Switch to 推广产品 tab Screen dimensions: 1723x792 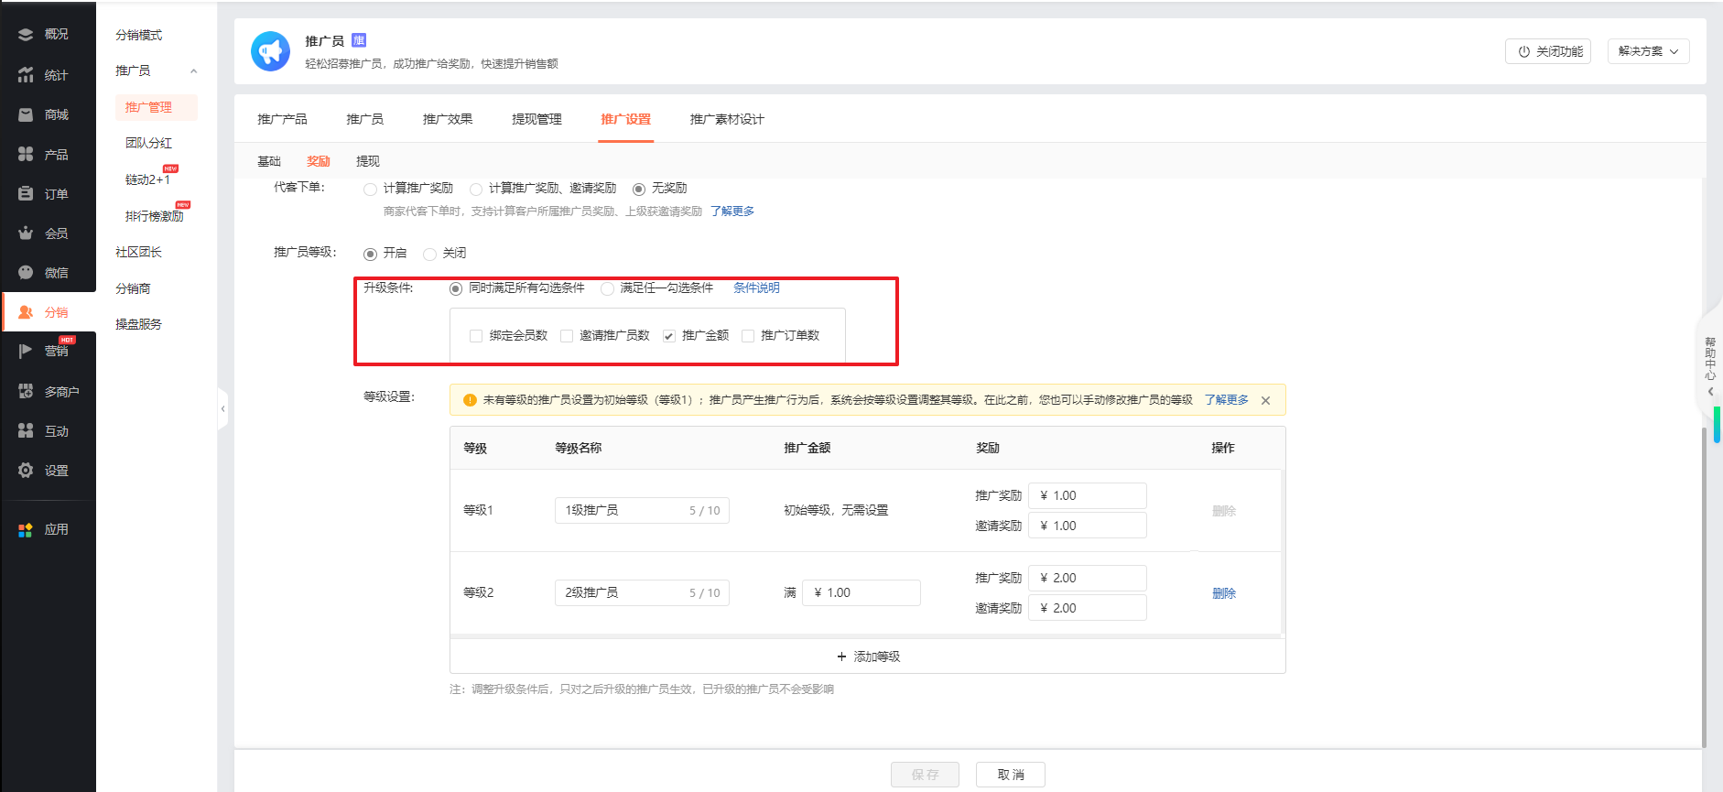click(x=282, y=119)
